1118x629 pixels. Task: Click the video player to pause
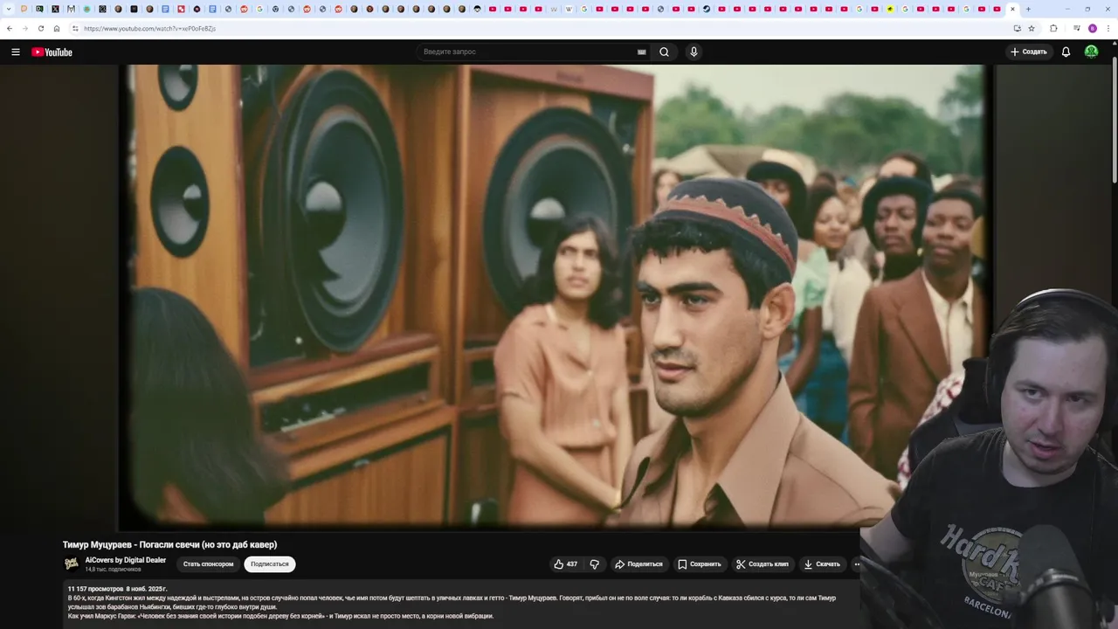(x=555, y=297)
